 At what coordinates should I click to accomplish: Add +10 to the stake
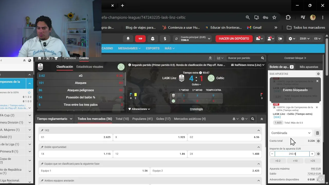click(x=295, y=161)
